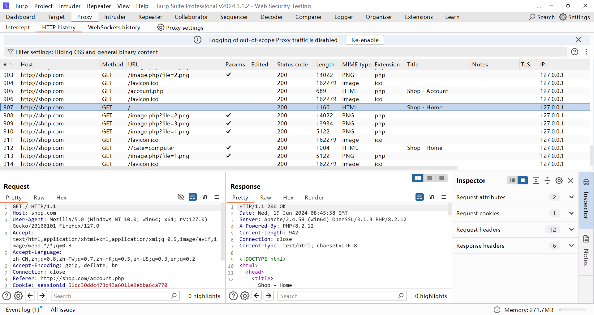This screenshot has height=315, width=594.
Task: Go to next match in Request search
Action: click(42, 296)
